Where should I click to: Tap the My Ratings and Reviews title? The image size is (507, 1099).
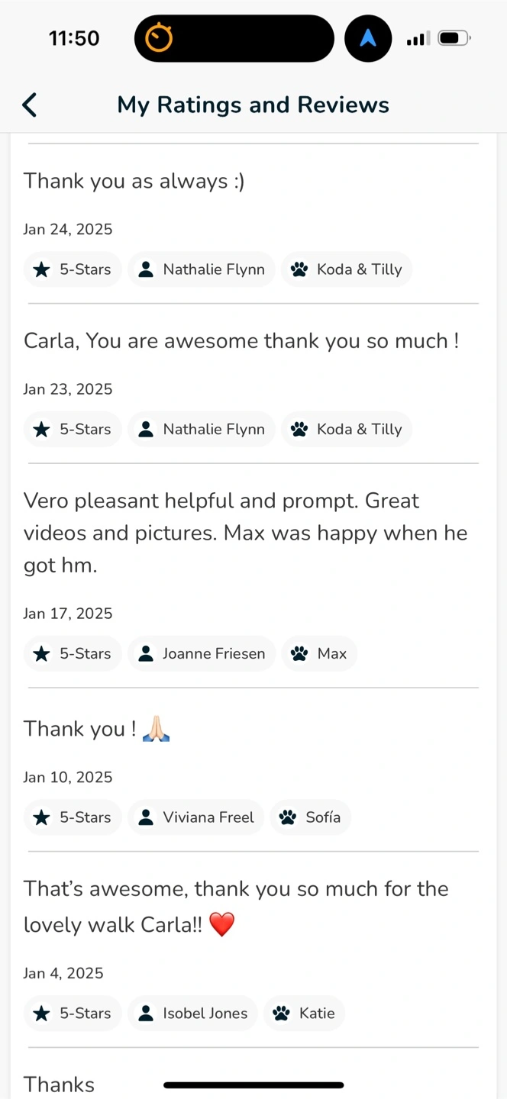click(x=253, y=105)
